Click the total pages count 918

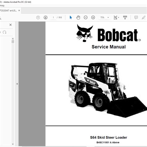[60, 17]
